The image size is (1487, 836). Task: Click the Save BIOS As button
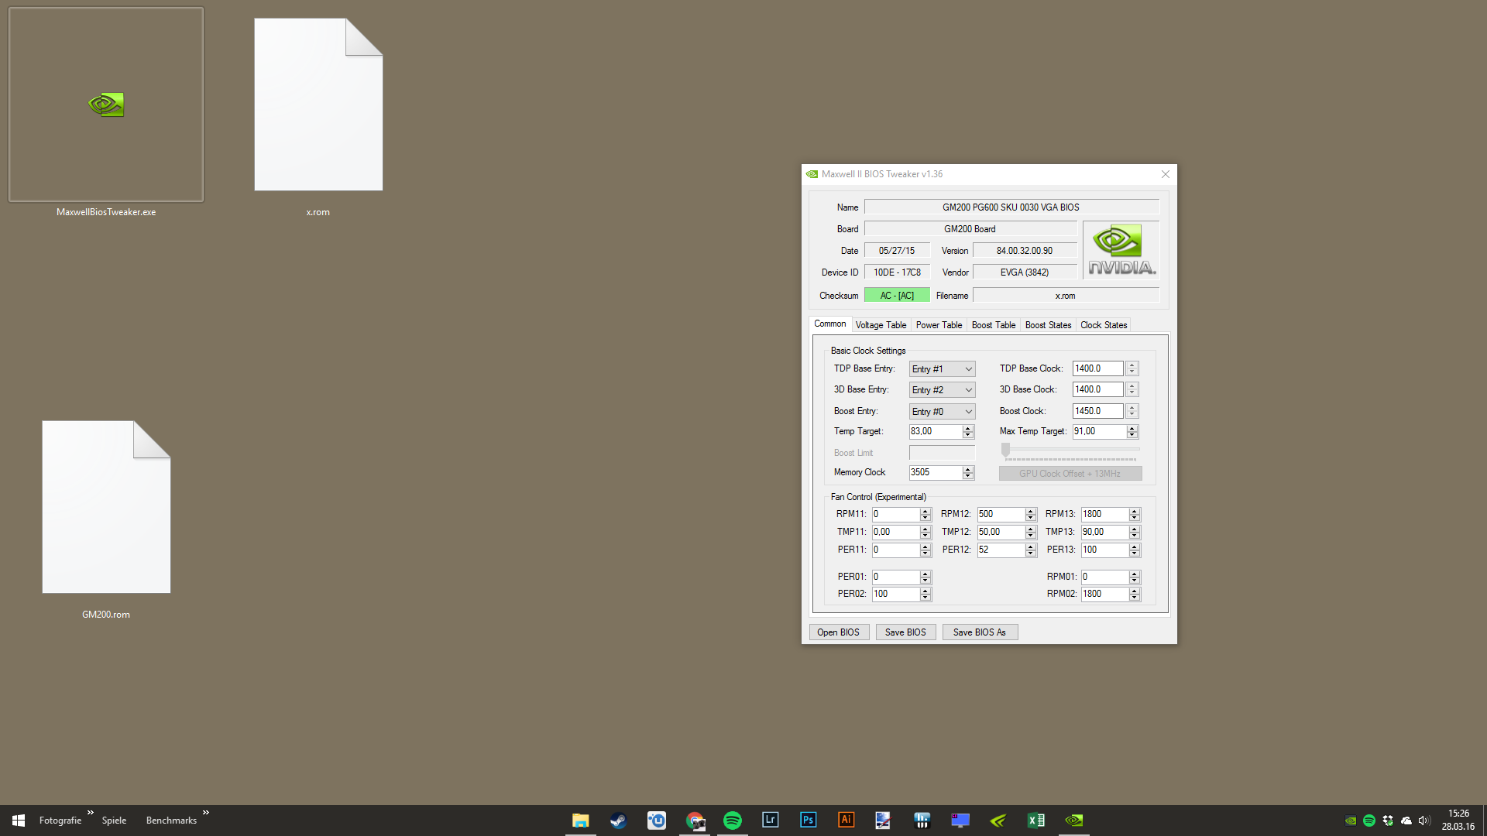coord(980,632)
